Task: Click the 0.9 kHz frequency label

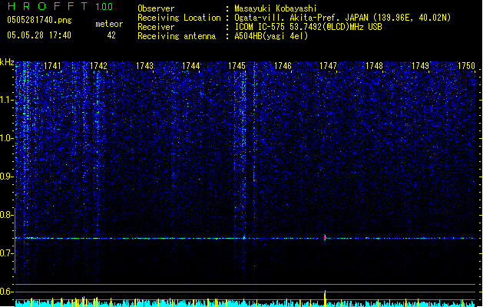Action: 6,177
